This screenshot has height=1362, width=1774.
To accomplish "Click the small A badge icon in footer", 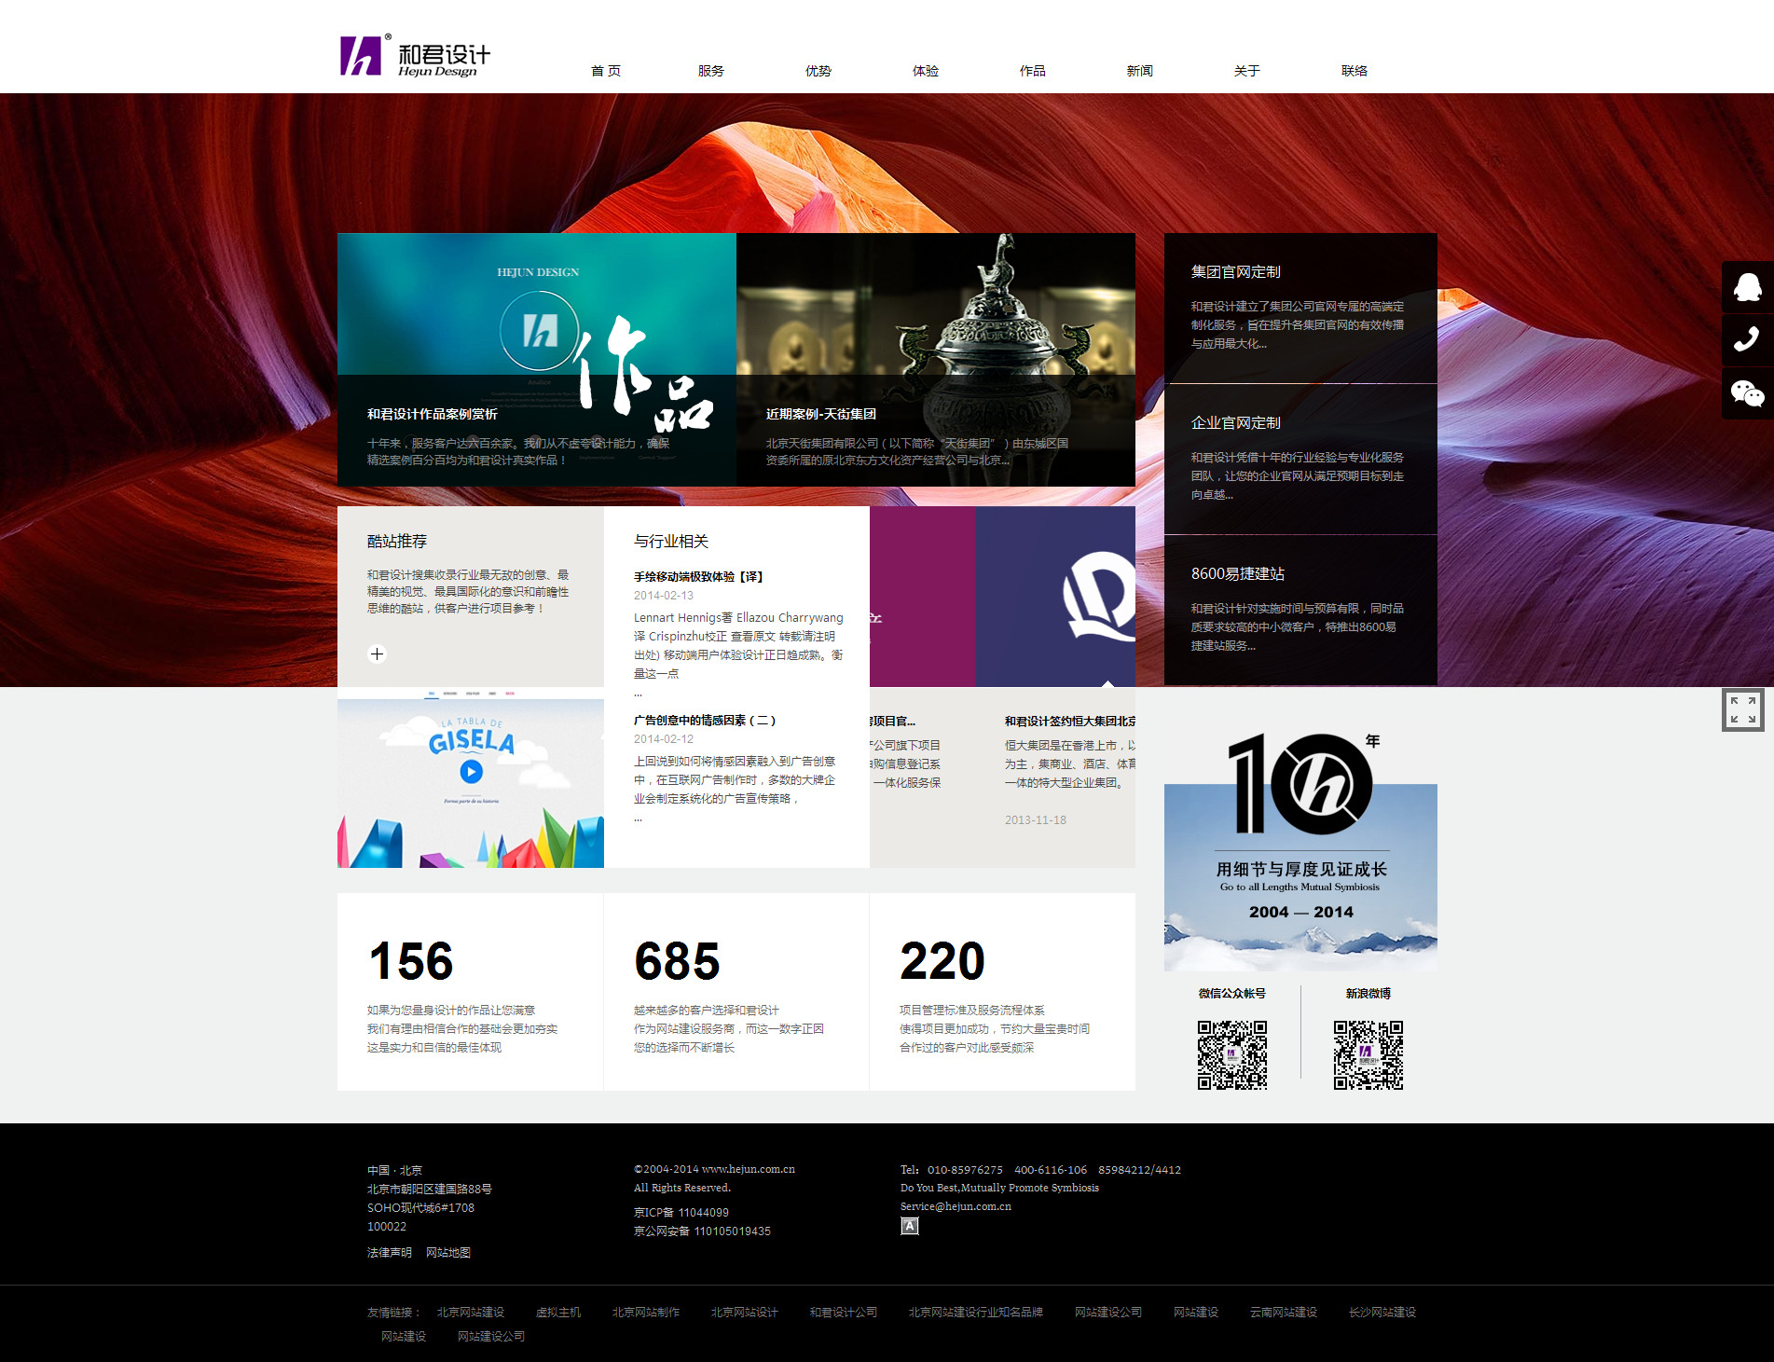I will pyautogui.click(x=909, y=1227).
